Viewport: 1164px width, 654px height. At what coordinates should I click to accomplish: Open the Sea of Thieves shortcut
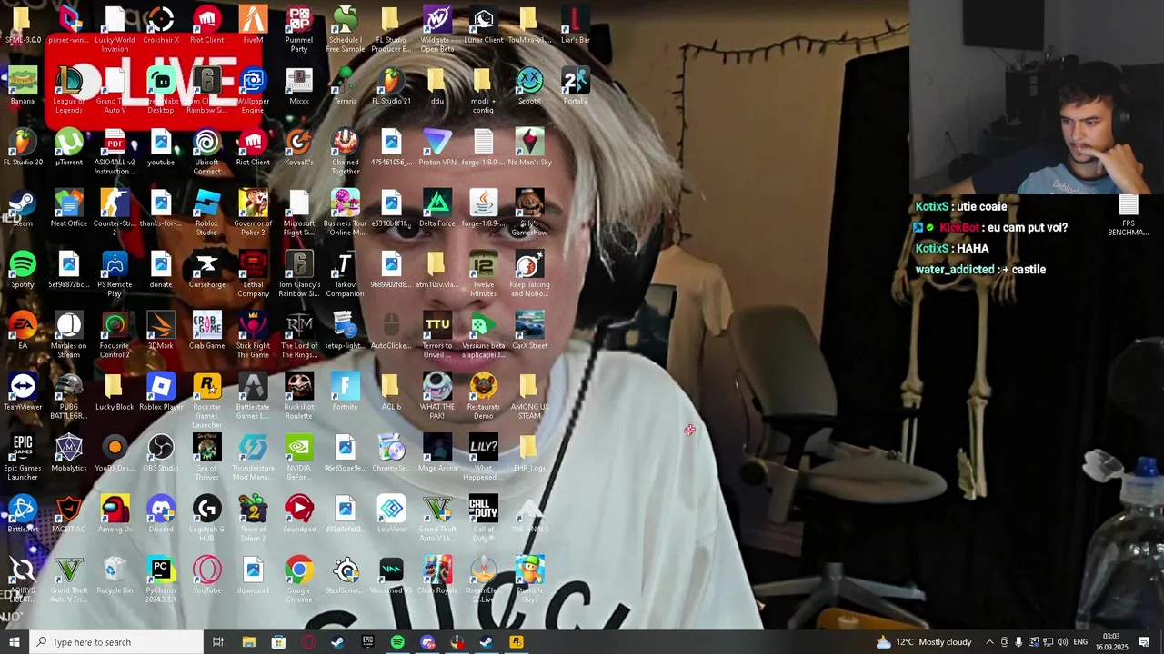206,457
